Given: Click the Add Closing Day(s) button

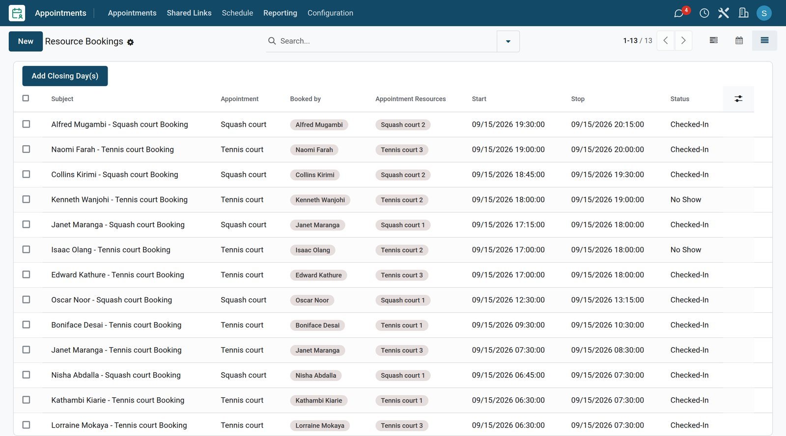Looking at the screenshot, I should pos(65,76).
